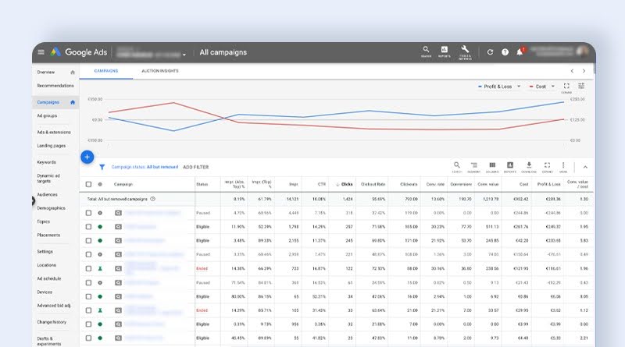The image size is (625, 347).
Task: Click the blue plus new campaign button
Action: (x=87, y=158)
